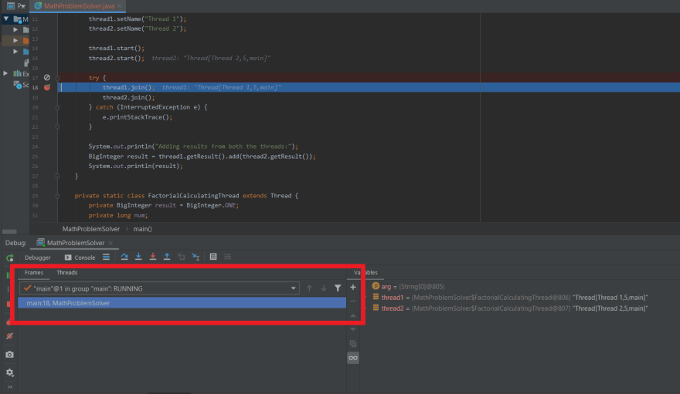Click the Run to Cursor icon
The height and width of the screenshot is (394, 680).
click(x=195, y=257)
